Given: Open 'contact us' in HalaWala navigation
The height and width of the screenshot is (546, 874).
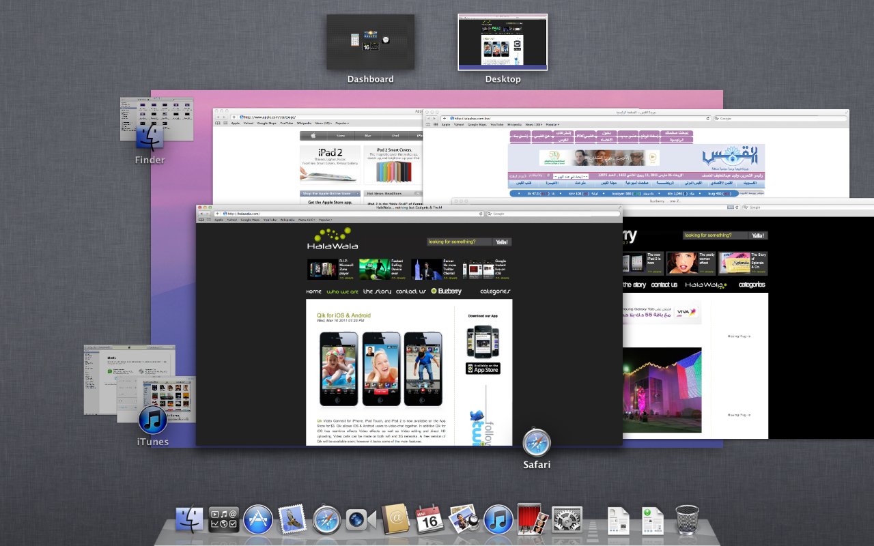Looking at the screenshot, I should coord(411,291).
